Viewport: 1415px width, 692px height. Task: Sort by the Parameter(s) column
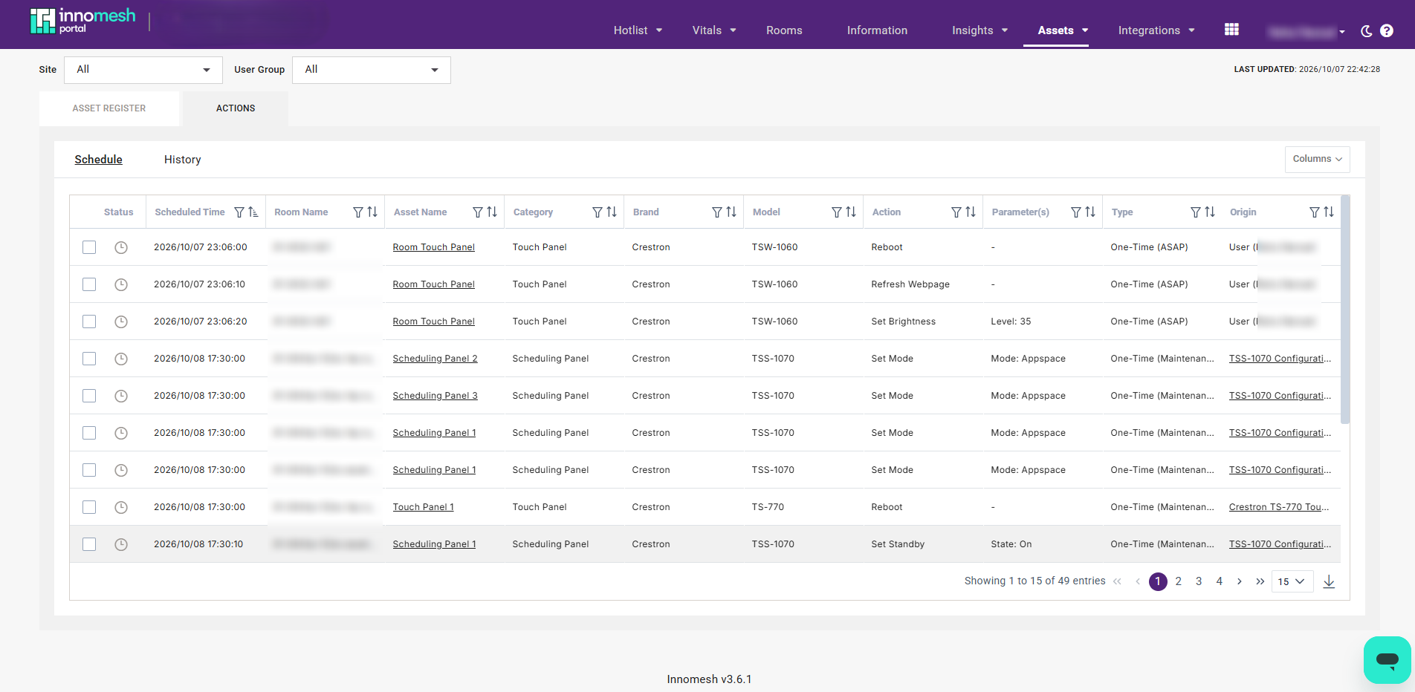coord(1090,212)
